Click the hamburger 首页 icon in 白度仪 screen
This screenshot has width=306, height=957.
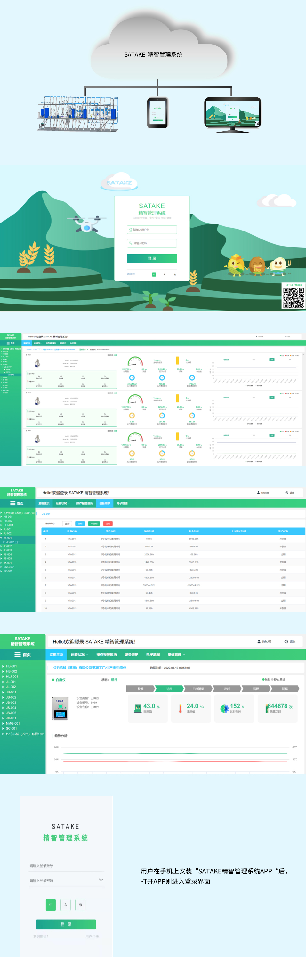pos(18,655)
